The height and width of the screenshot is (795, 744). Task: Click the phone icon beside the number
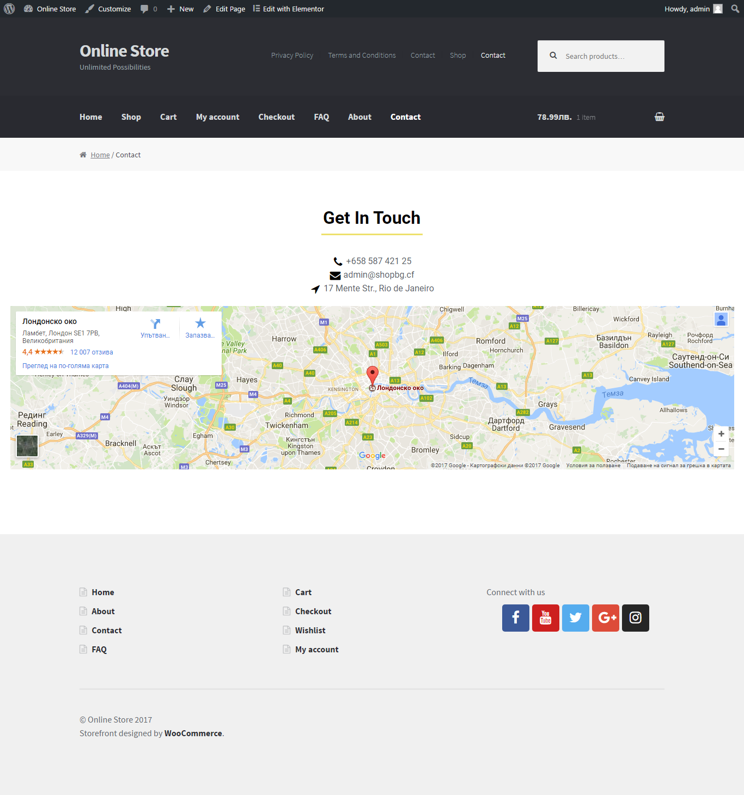coord(338,261)
